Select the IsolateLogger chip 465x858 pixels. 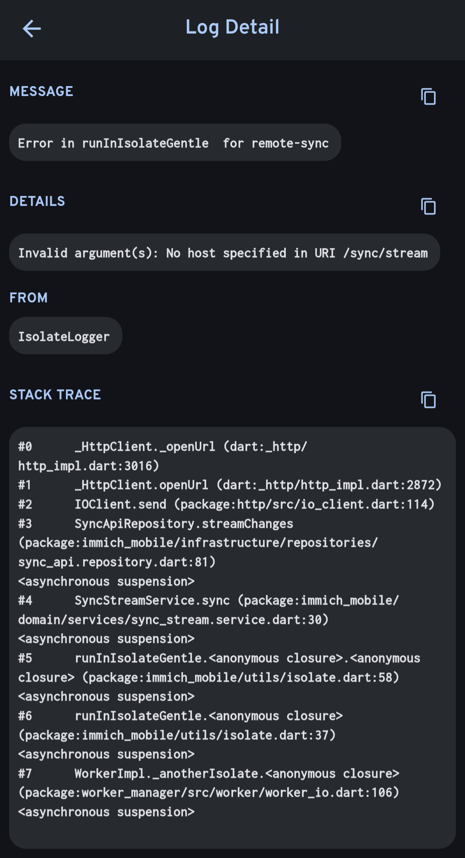[65, 336]
